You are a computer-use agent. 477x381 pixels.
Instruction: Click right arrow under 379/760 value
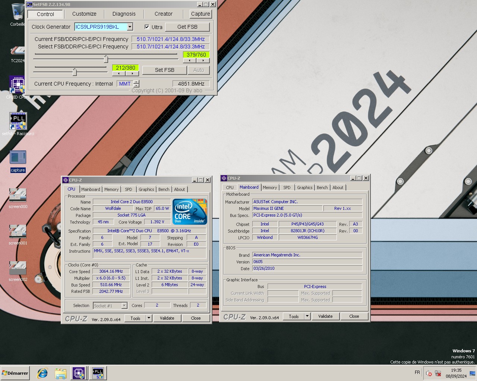(x=203, y=61)
